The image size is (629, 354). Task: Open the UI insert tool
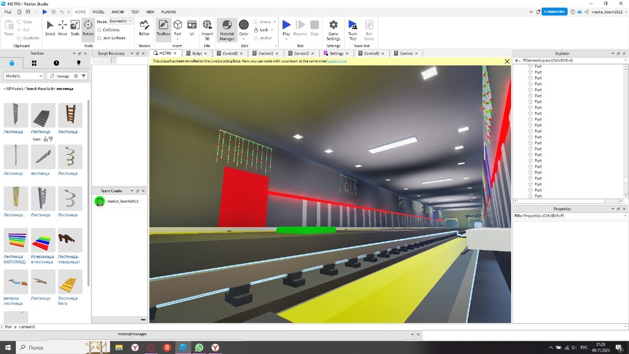click(192, 28)
